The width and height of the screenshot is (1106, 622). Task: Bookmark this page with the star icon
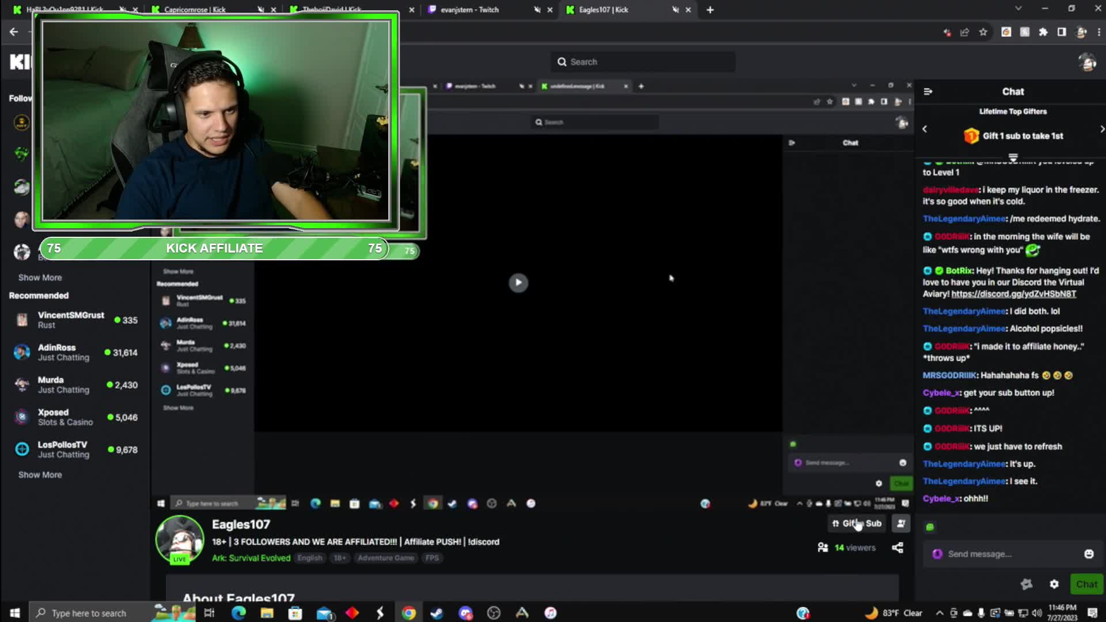click(x=983, y=32)
